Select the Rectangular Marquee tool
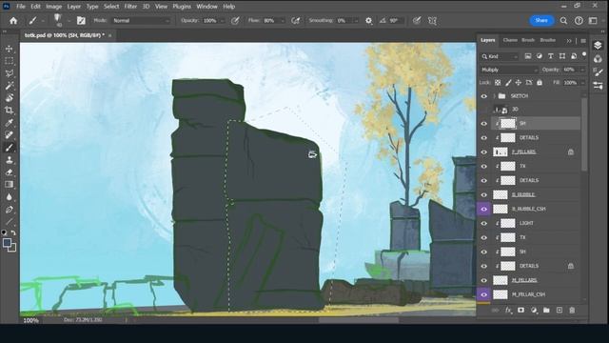Viewport: 609px width, 343px height. pos(9,61)
